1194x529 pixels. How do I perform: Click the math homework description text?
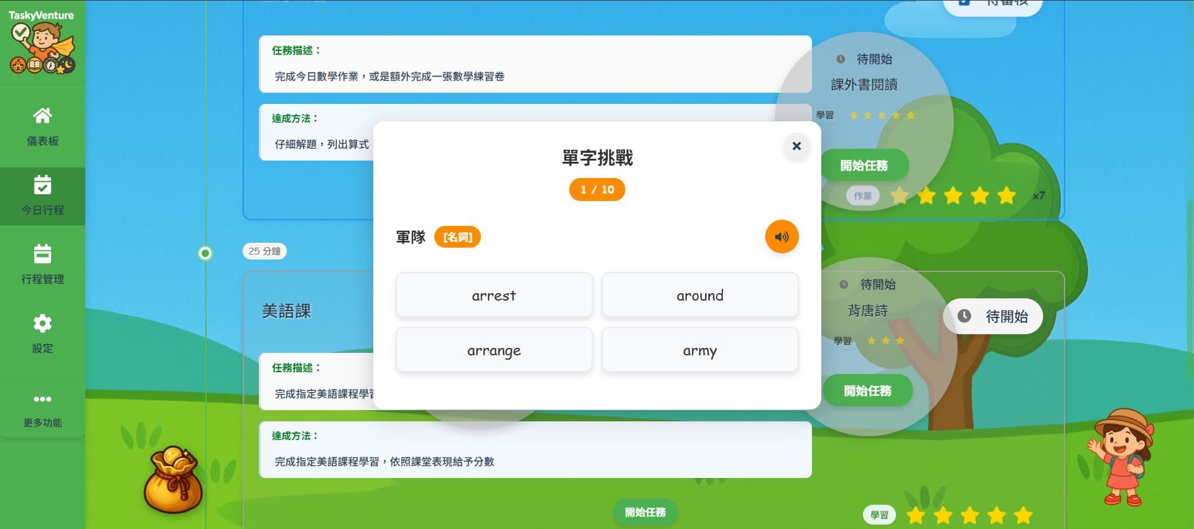click(x=389, y=77)
